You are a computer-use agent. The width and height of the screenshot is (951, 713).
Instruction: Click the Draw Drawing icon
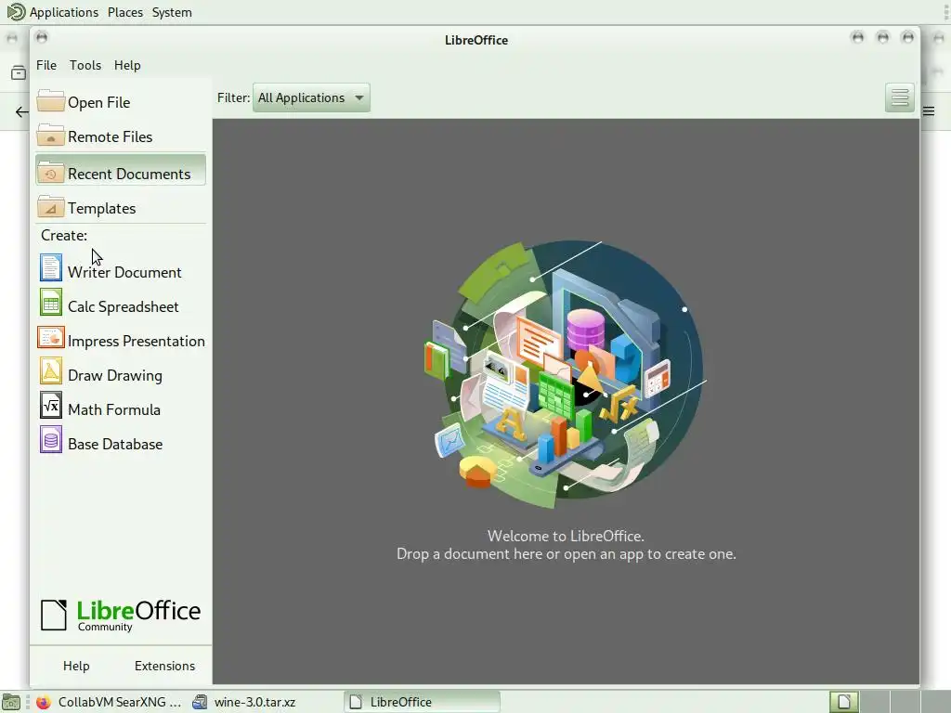(51, 371)
